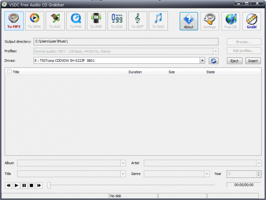The image size is (266, 200).
Task: Pause audio playback
Action: 24,185
